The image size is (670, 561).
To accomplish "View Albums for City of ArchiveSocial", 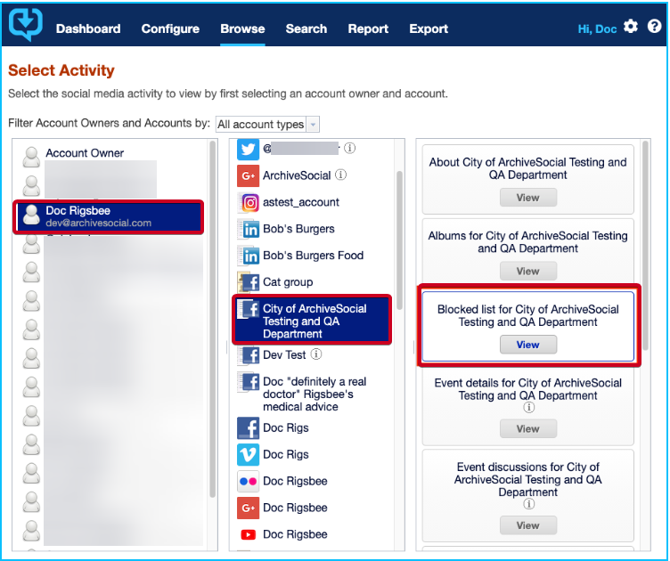I will (528, 271).
